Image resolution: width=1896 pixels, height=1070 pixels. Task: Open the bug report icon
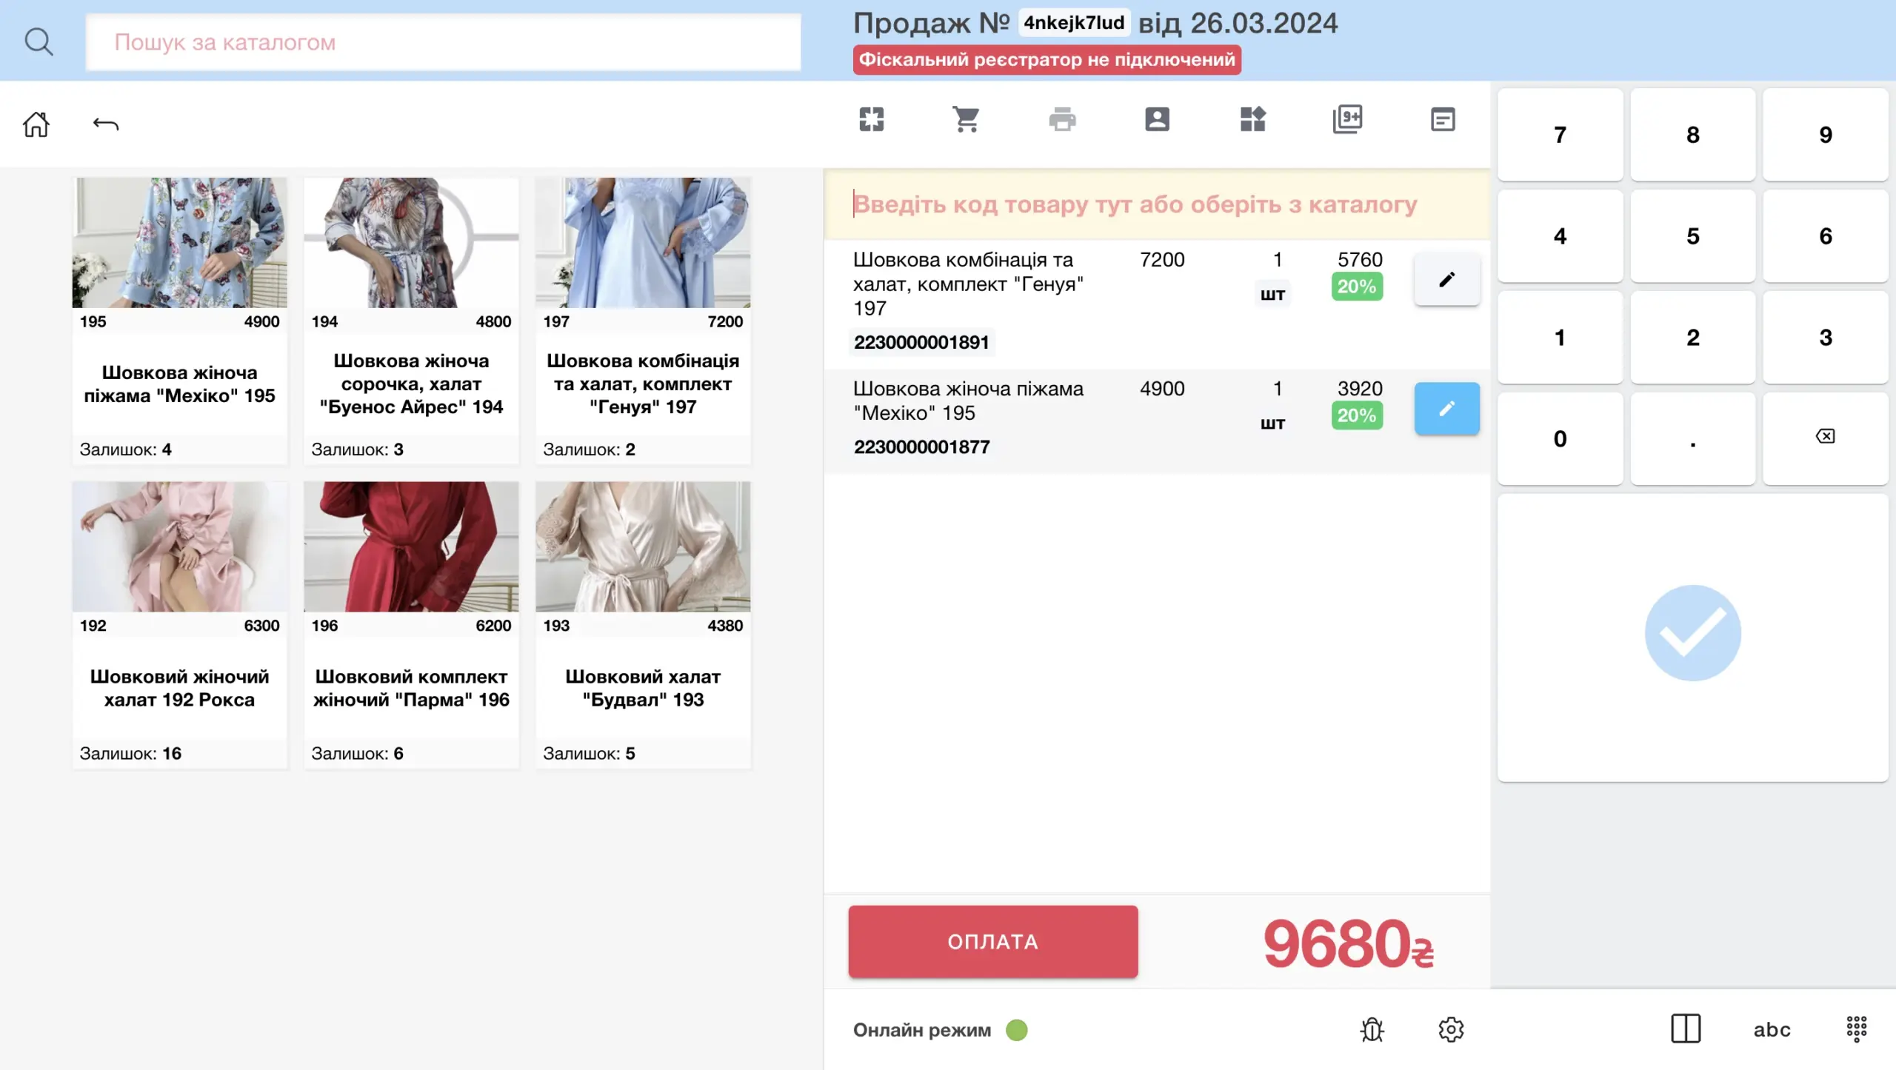[1372, 1029]
